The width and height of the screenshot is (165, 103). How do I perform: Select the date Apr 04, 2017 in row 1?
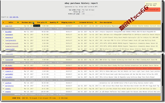(29, 26)
